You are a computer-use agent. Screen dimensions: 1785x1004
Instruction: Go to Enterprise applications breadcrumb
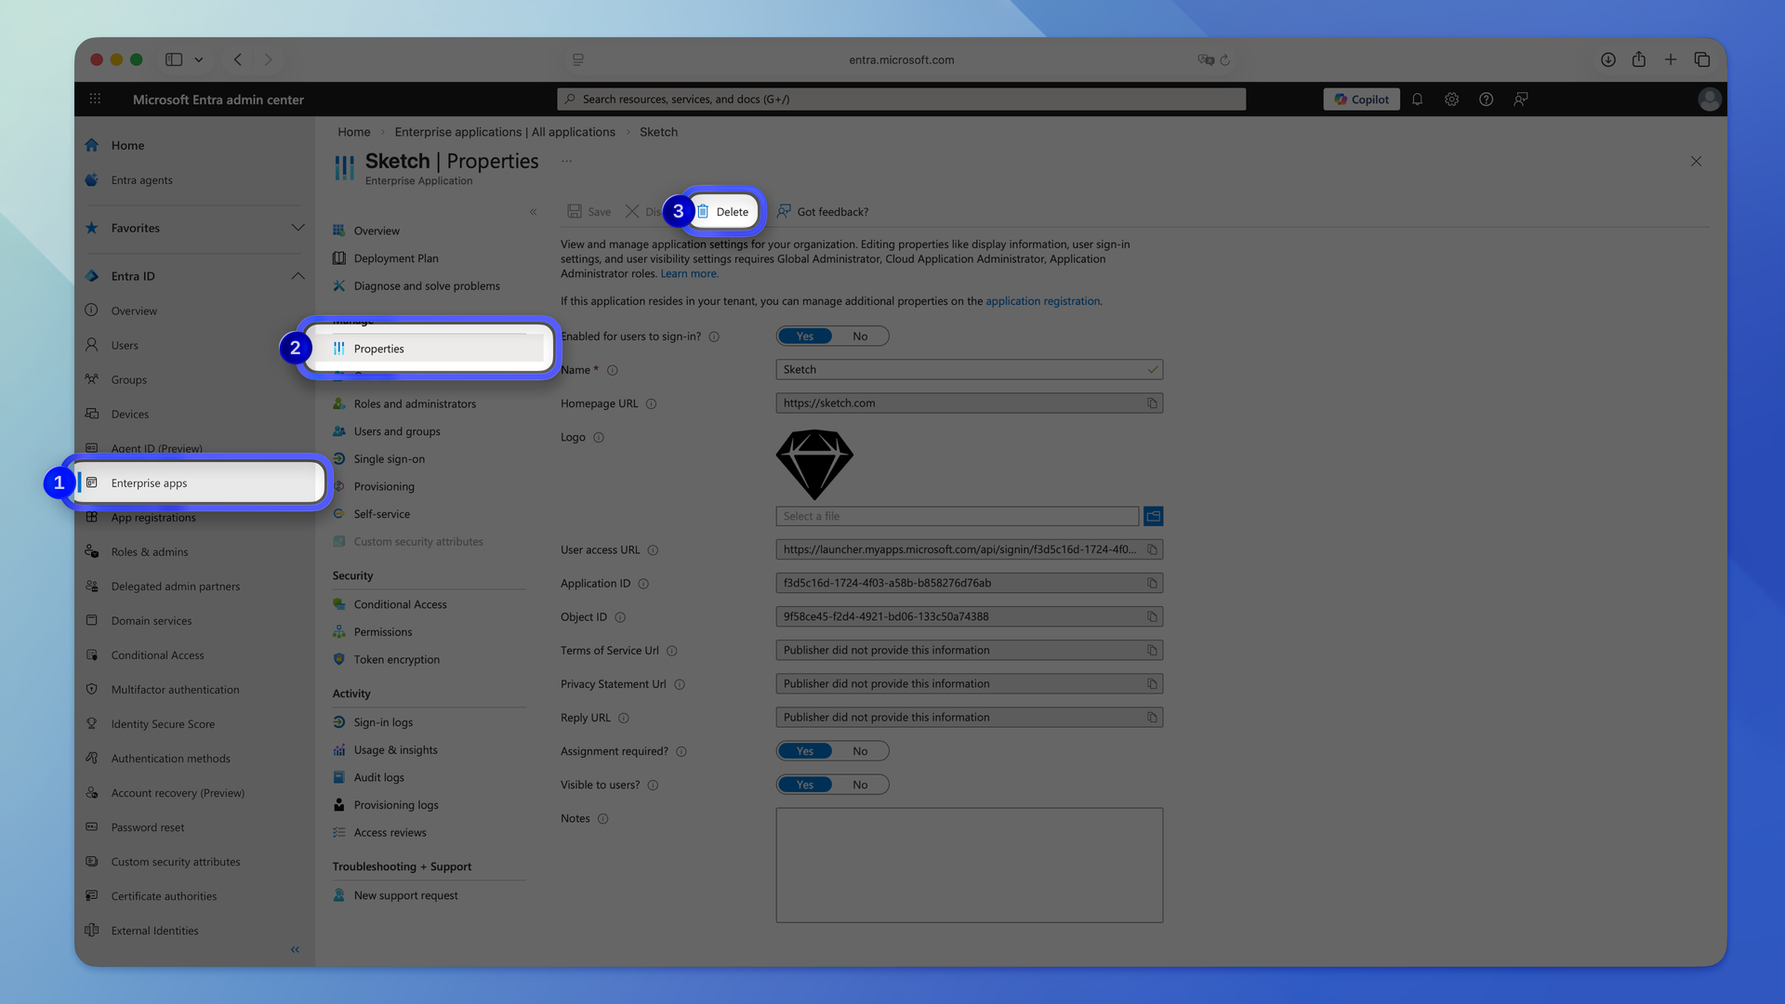point(505,132)
